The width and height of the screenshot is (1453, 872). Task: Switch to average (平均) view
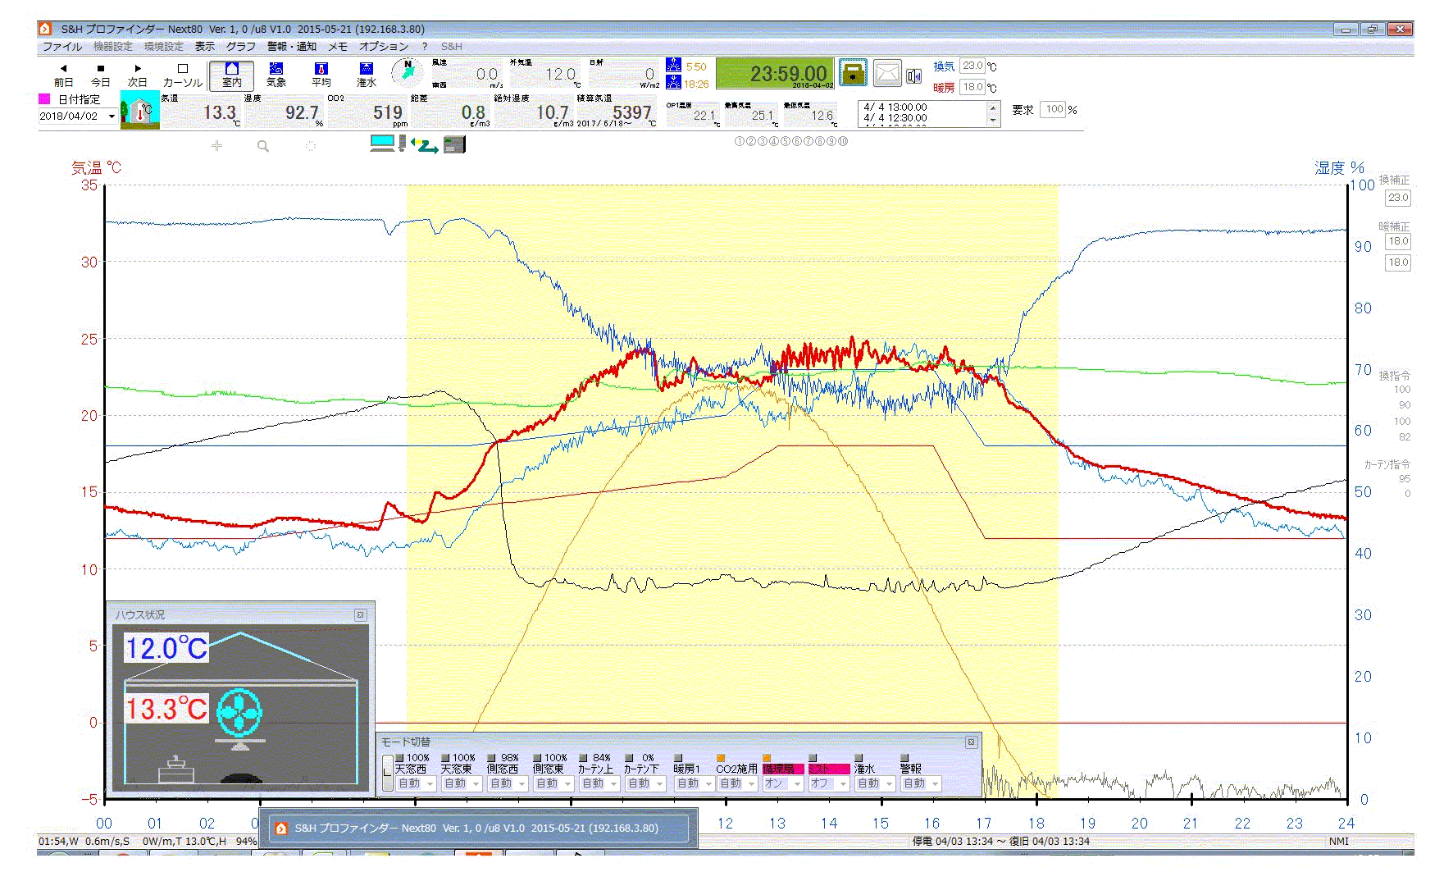(321, 75)
